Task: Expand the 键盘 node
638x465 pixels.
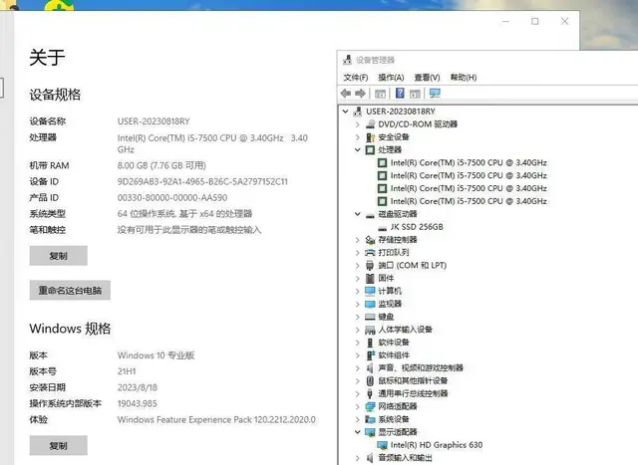Action: pos(357,317)
